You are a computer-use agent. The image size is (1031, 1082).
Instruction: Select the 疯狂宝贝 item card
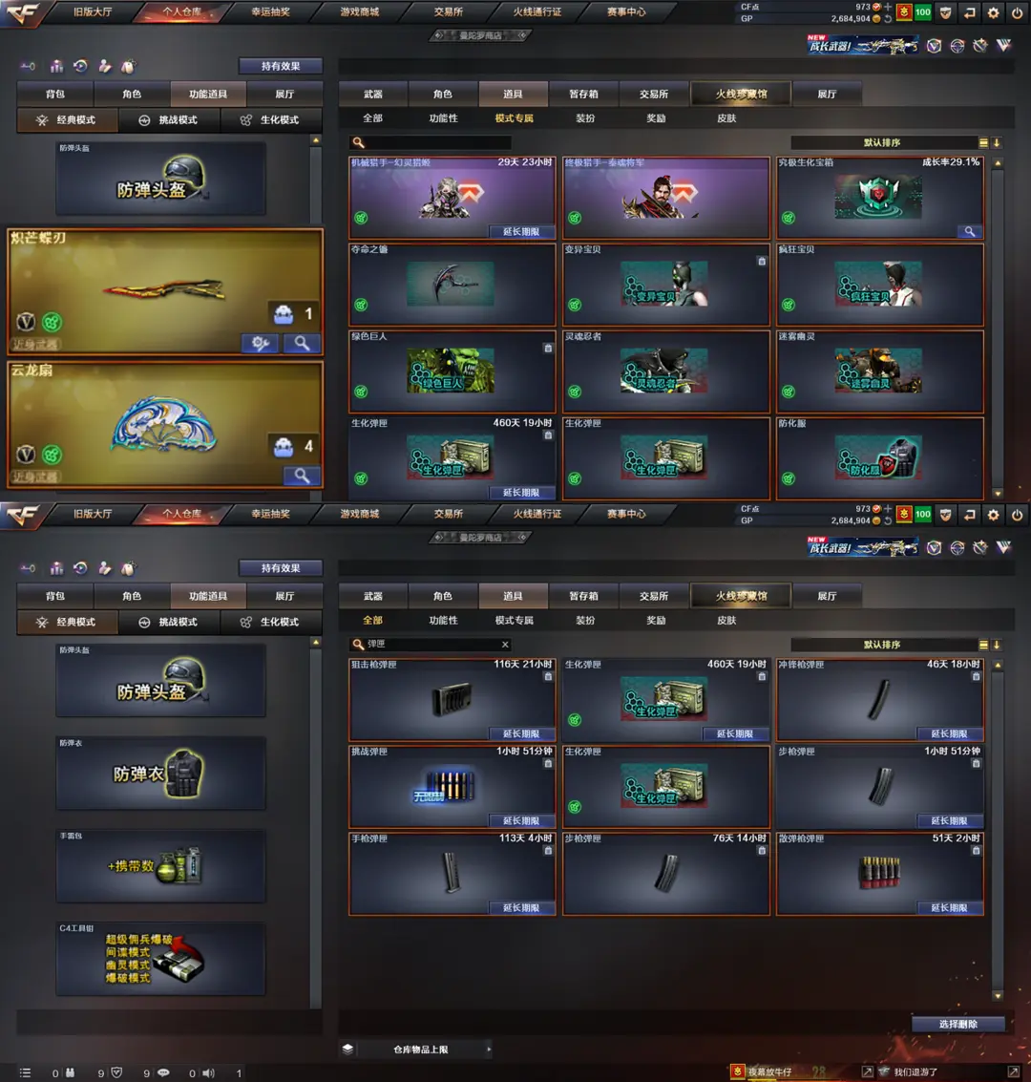[880, 285]
